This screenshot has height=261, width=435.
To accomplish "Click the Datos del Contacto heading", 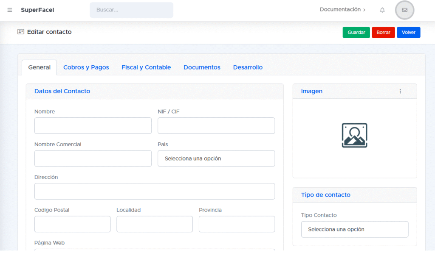I will (x=62, y=91).
